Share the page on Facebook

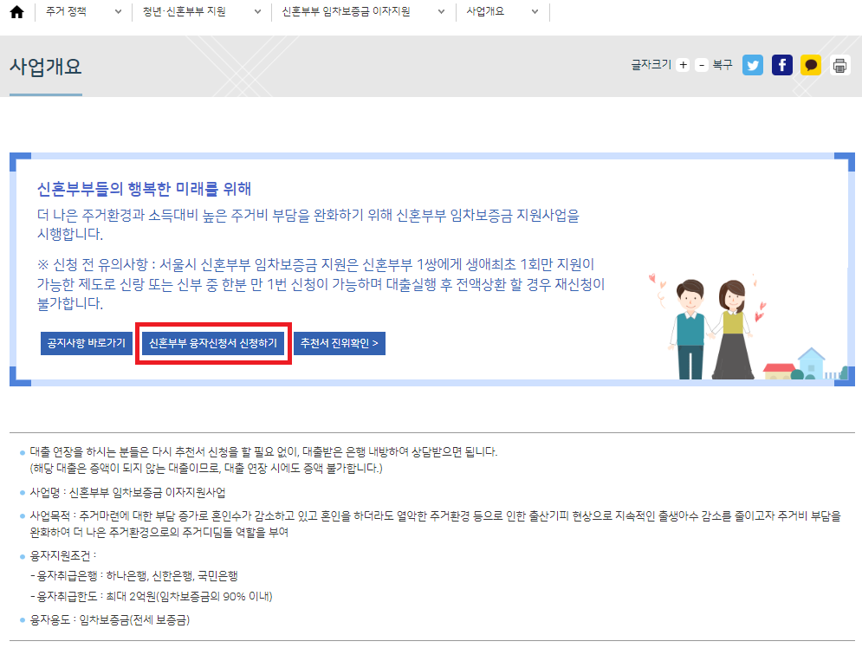tap(781, 64)
